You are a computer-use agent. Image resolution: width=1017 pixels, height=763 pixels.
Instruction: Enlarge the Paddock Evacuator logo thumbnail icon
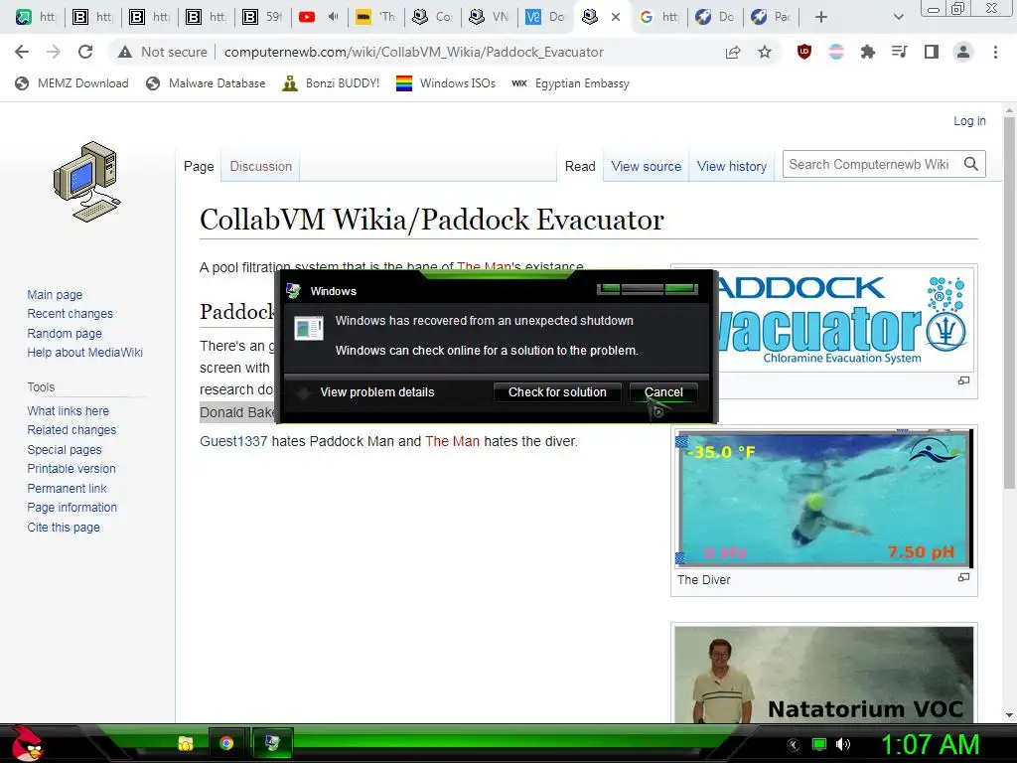click(963, 381)
